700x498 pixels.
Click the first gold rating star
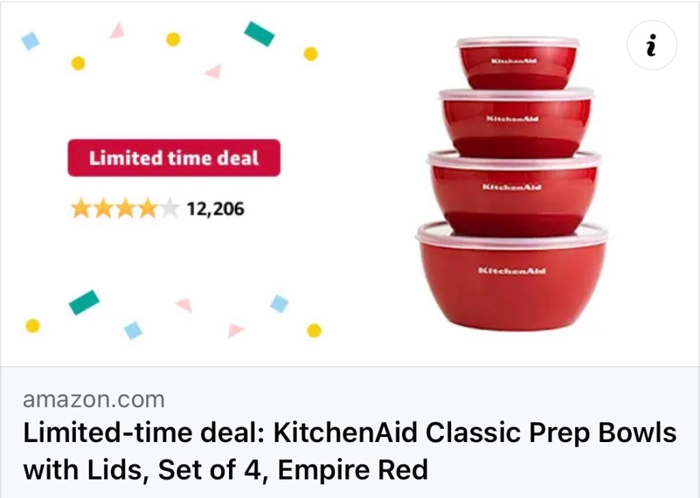coord(81,208)
